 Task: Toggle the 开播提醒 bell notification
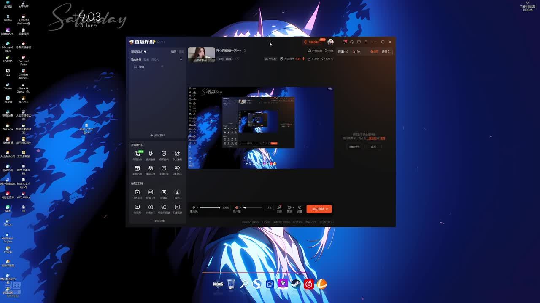315,51
